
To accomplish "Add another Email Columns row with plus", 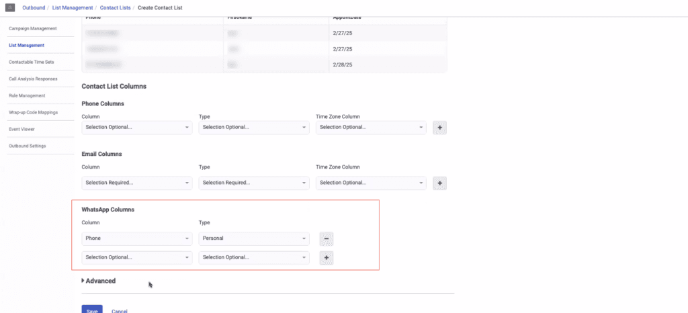I will click(439, 183).
